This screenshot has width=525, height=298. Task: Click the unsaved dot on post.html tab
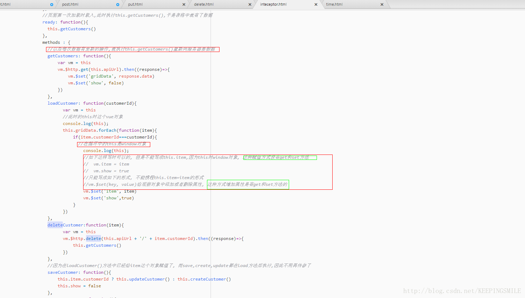click(118, 5)
